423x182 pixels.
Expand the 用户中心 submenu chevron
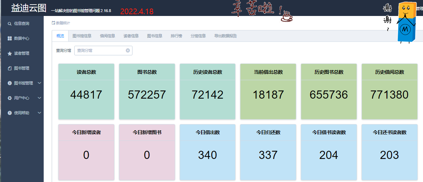point(39,98)
